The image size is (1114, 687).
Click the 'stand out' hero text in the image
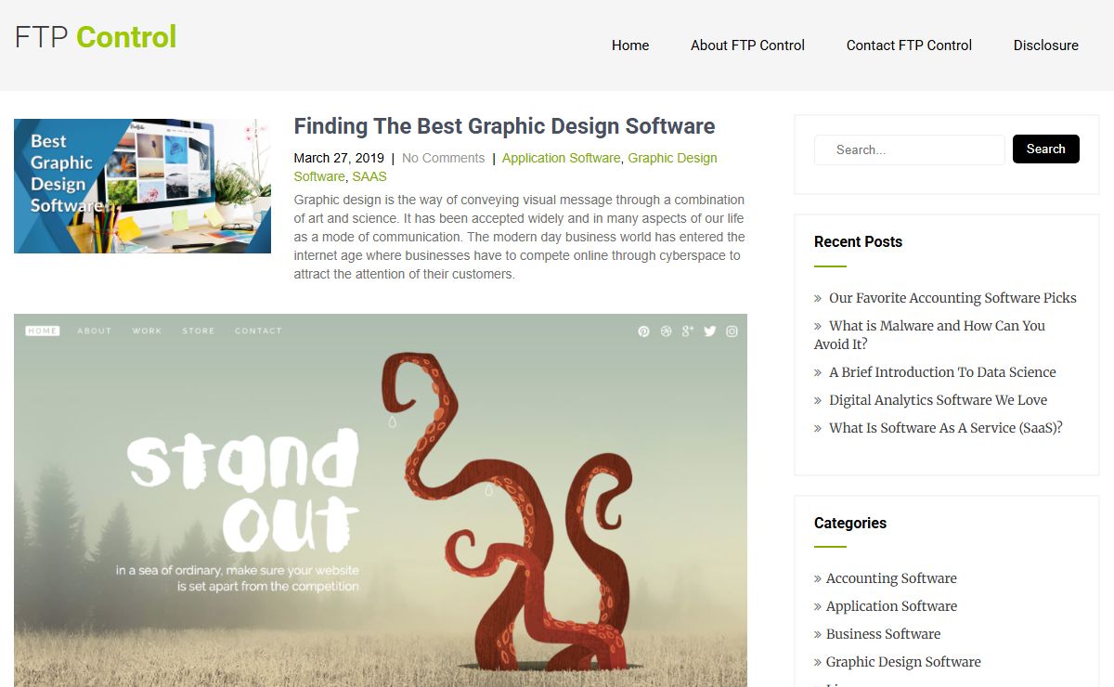243,490
